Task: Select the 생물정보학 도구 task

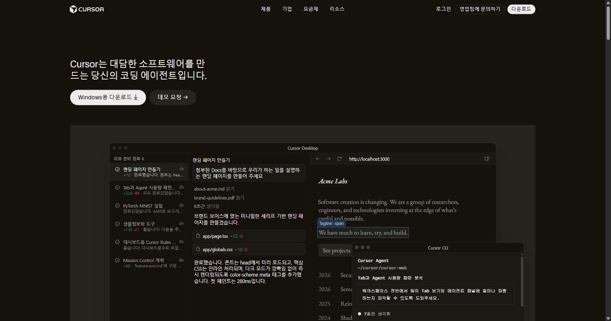Action: [149, 227]
